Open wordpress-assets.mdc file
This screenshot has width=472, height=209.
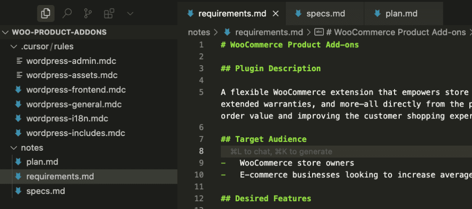tap(71, 75)
